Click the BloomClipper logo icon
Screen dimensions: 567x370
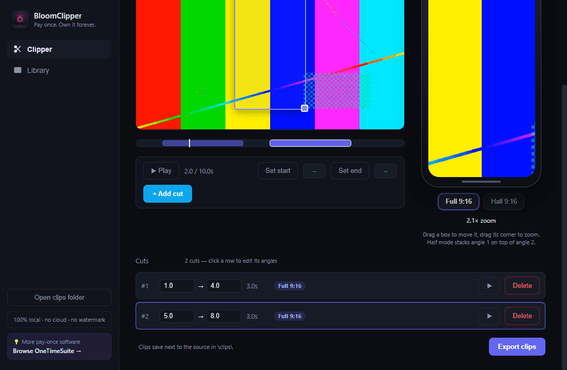(x=20, y=19)
